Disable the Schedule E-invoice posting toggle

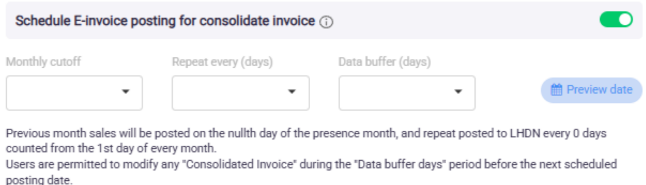(616, 20)
